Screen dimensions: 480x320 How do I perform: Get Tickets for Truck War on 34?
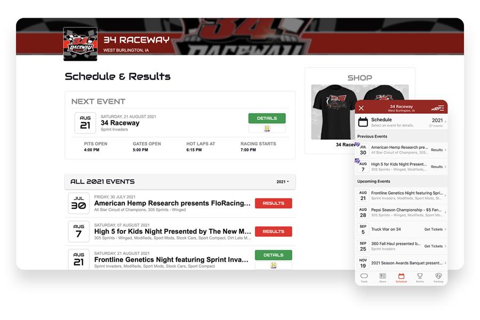tap(435, 229)
